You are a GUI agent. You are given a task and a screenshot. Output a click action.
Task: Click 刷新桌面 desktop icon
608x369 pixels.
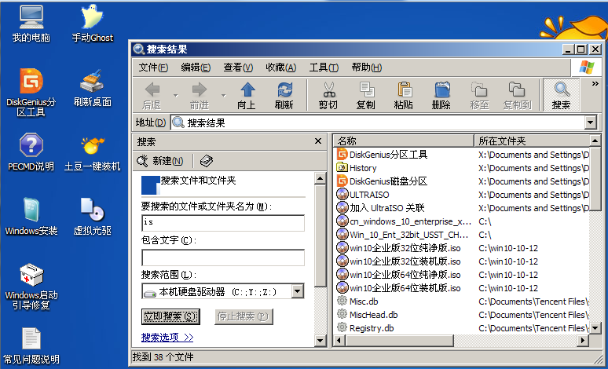coord(92,88)
